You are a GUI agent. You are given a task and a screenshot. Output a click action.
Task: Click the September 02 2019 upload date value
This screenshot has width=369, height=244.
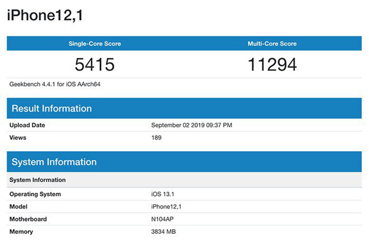point(191,125)
